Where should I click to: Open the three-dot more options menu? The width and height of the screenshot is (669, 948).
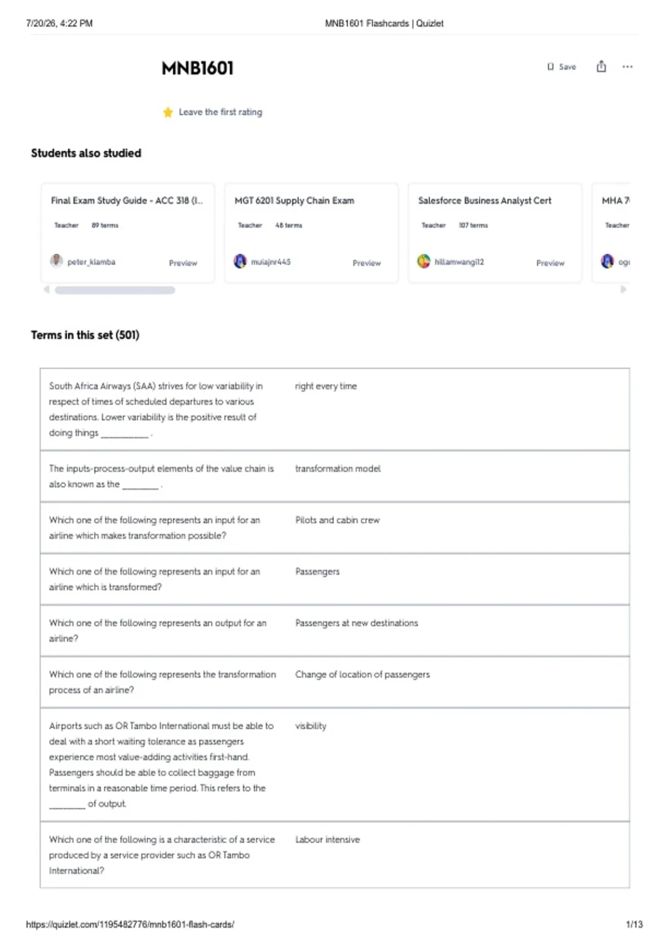[628, 67]
